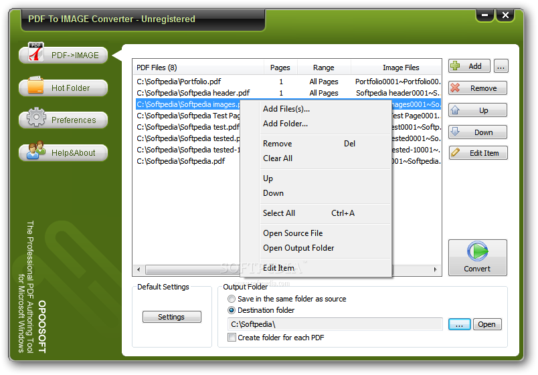The height and width of the screenshot is (375, 538).
Task: Select the row 'C:\Softpedia\Softpedia test.pdf'
Action: click(x=188, y=127)
